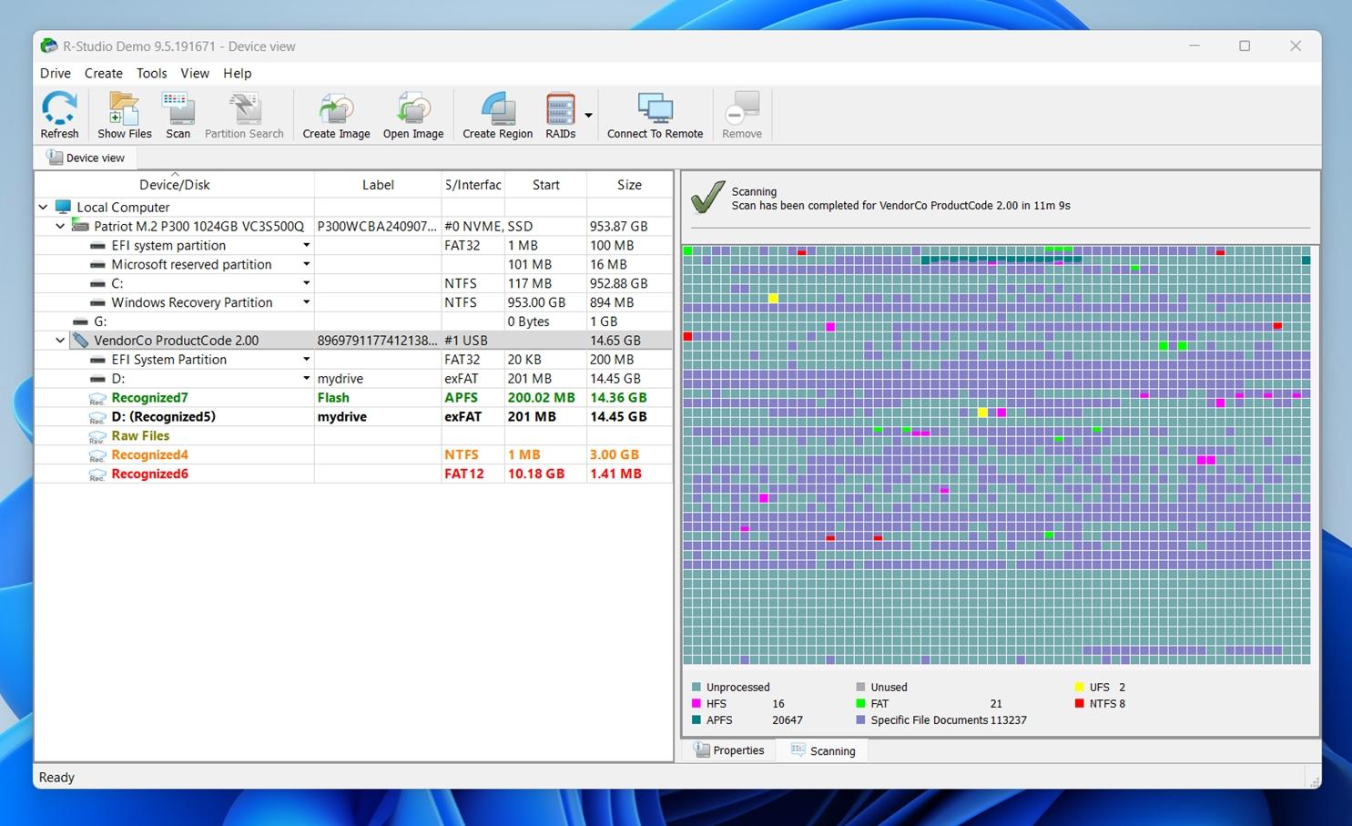The image size is (1352, 826).
Task: Sort by the Size column header
Action: [629, 185]
